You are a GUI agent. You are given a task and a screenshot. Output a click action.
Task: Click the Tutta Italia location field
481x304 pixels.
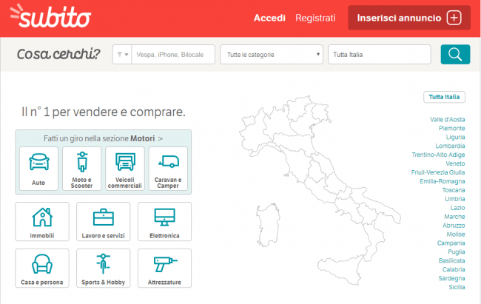point(380,54)
